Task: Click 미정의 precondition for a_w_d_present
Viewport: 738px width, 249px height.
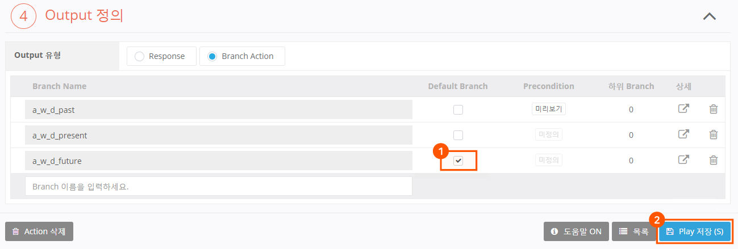Action: coord(549,135)
